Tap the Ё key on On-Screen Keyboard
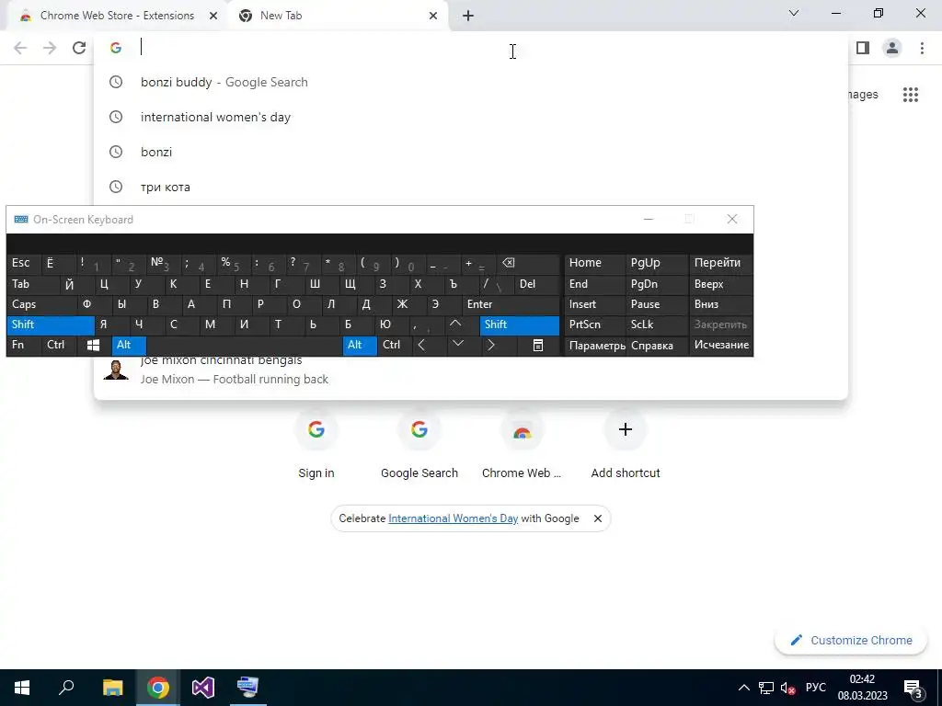942x706 pixels. point(58,263)
